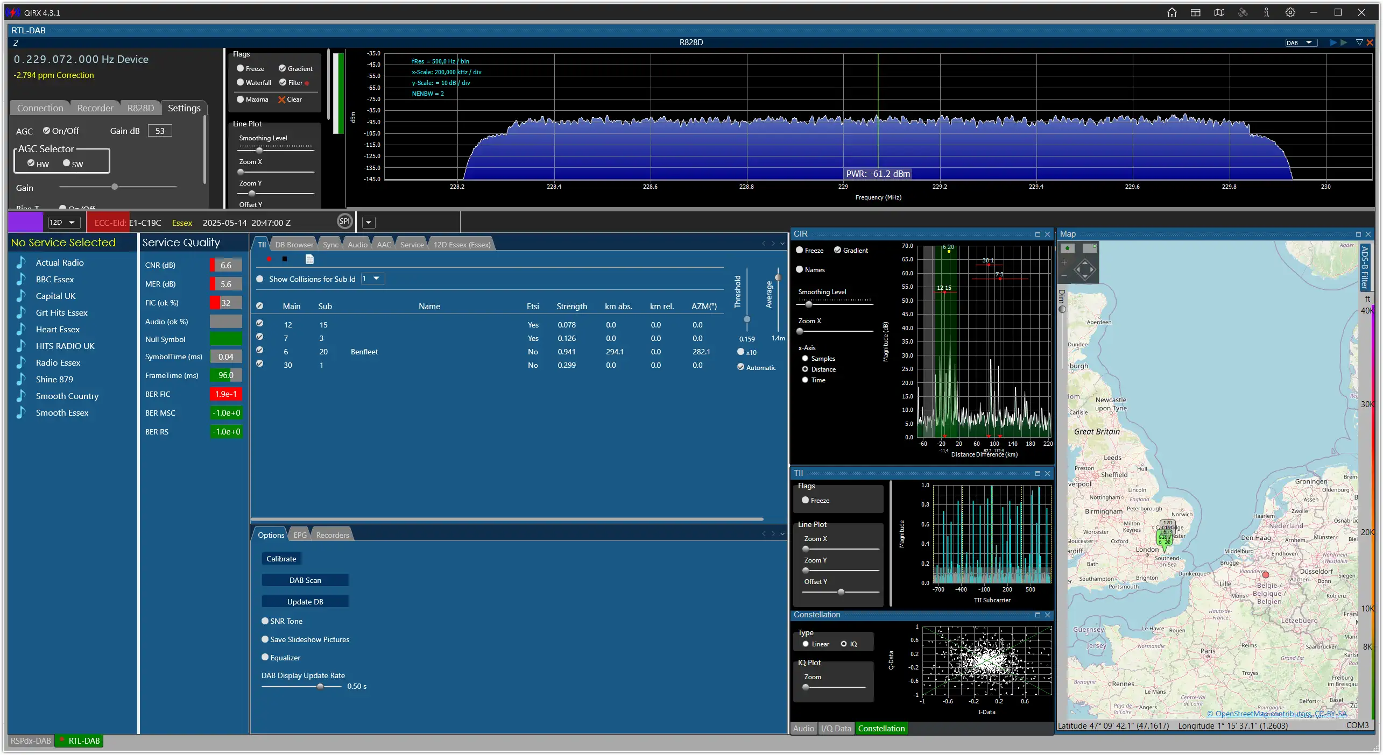Start TII recording with red record dot
Image resolution: width=1383 pixels, height=755 pixels.
(x=269, y=259)
